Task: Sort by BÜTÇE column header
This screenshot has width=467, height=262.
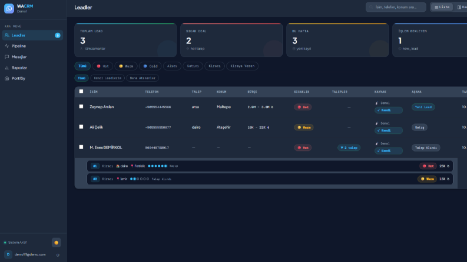Action: click(x=252, y=92)
